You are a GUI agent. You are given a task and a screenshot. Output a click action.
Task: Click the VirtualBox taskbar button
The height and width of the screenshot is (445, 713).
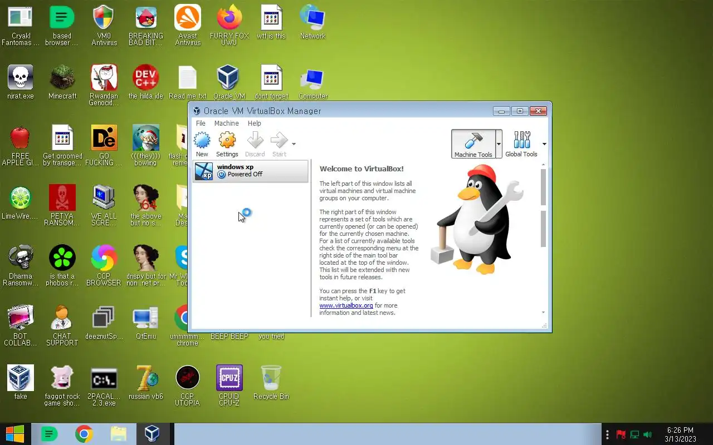(152, 434)
